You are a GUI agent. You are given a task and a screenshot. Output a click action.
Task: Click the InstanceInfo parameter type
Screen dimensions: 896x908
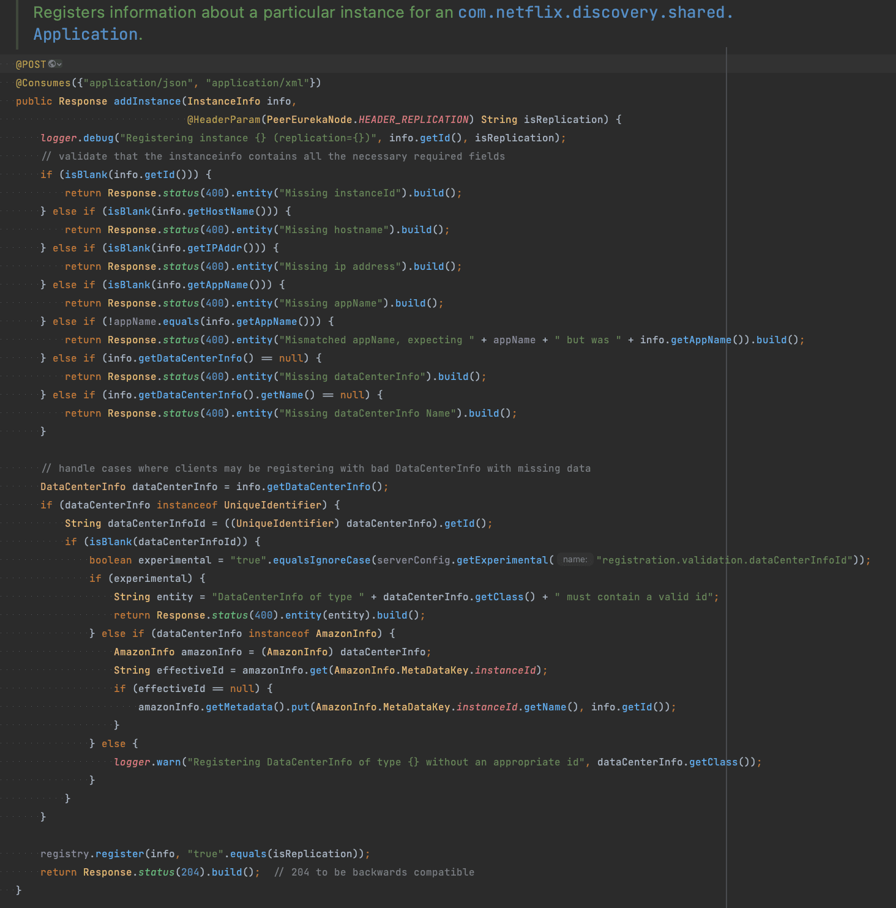[224, 101]
